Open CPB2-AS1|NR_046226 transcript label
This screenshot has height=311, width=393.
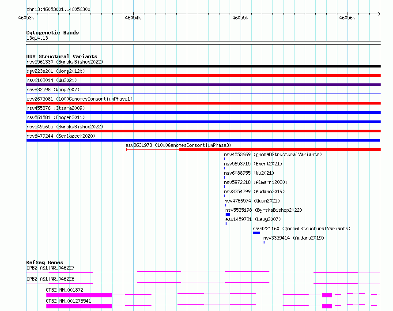[x=50, y=279]
